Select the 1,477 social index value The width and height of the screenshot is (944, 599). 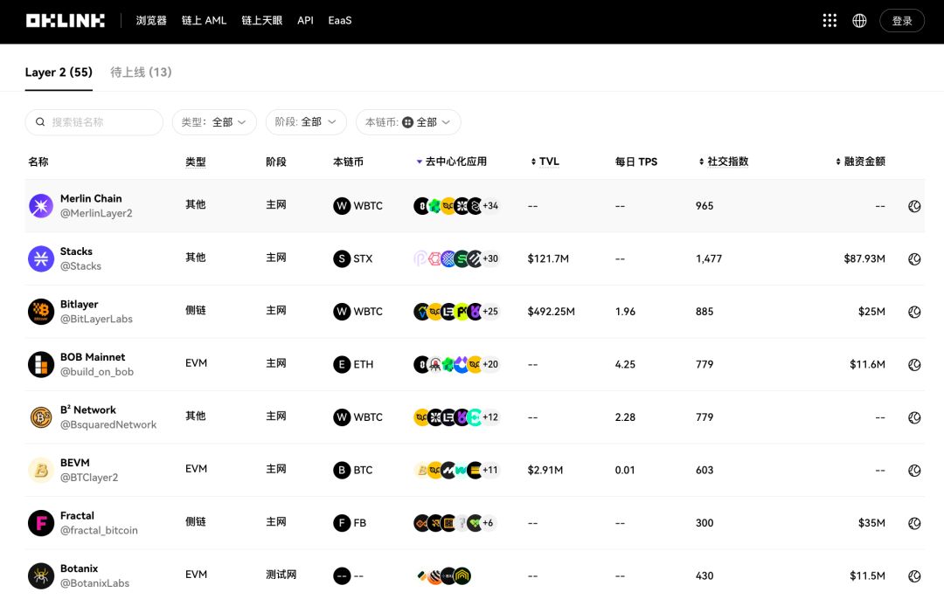coord(709,258)
